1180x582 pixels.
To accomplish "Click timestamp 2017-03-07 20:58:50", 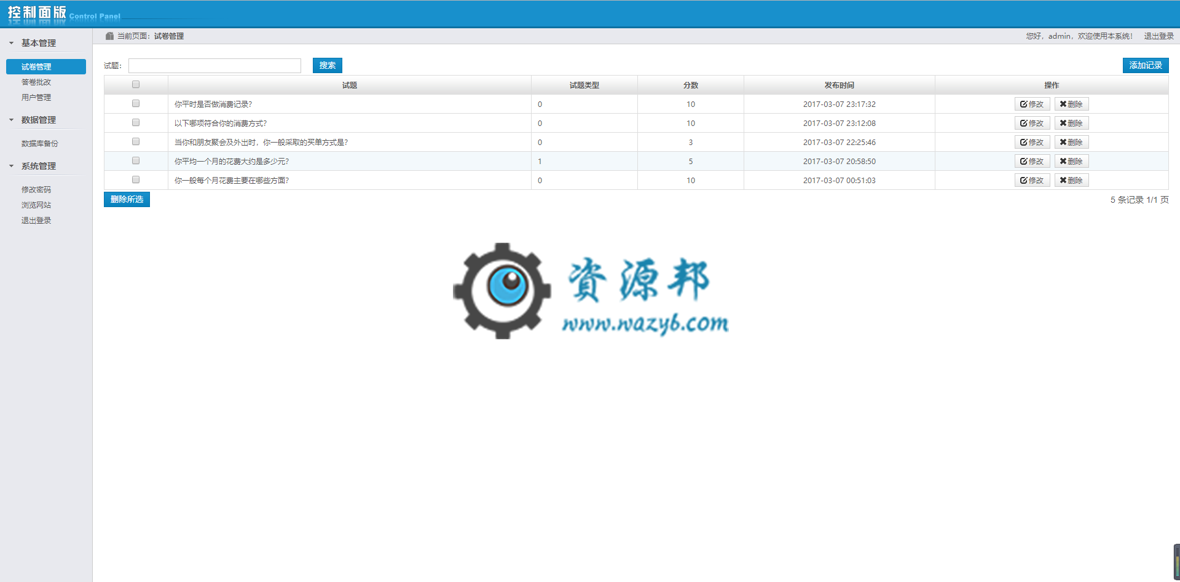I will (840, 162).
